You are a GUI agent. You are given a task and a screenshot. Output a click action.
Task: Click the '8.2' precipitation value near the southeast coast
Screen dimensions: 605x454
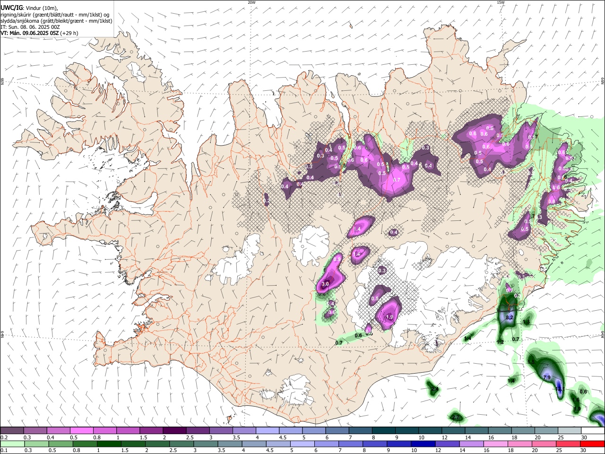point(510,318)
